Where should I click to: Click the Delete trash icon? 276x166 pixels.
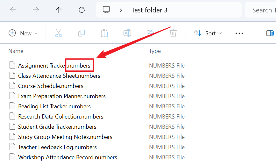click(x=173, y=33)
